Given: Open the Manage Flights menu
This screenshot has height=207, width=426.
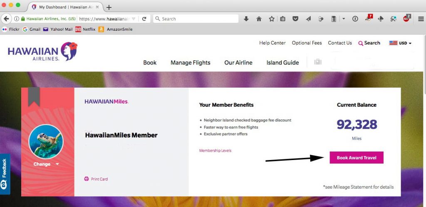Looking at the screenshot, I should [191, 63].
